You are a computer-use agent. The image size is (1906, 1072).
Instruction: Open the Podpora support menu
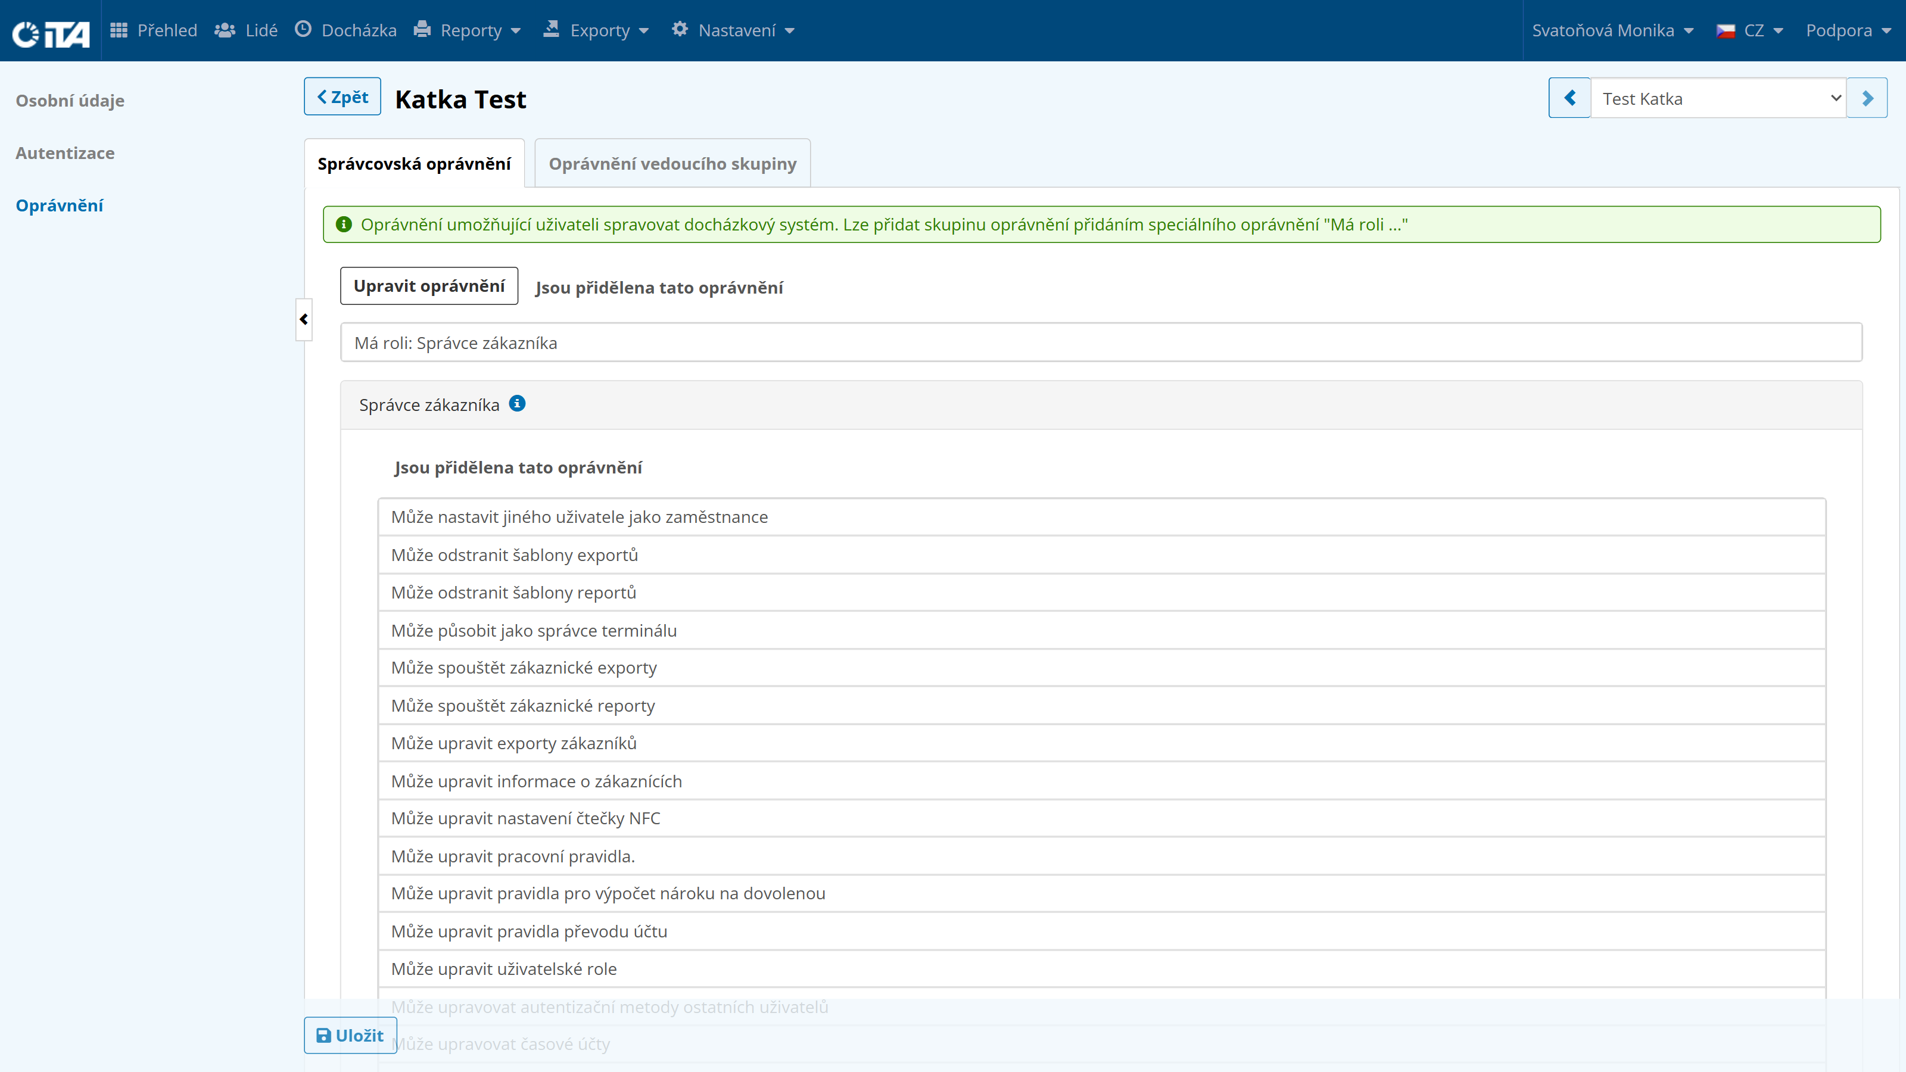(1848, 30)
